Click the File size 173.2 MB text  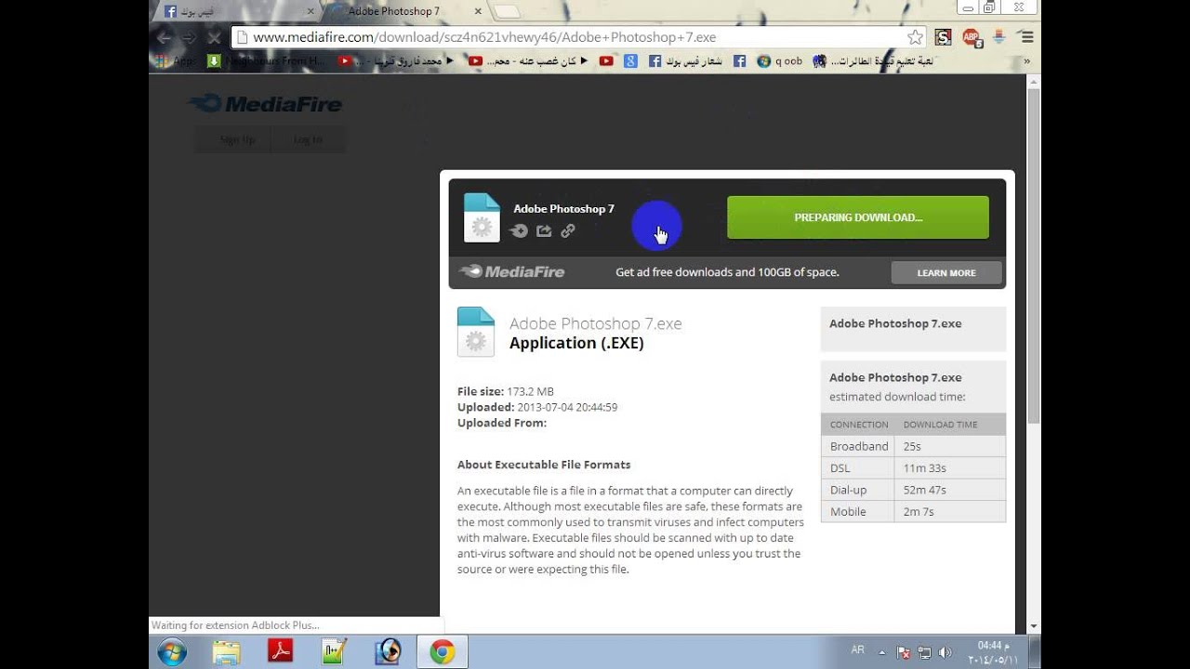pos(506,391)
